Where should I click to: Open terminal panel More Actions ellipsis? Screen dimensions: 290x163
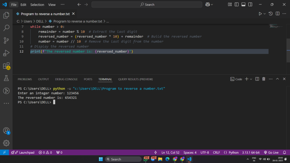pos(270,79)
